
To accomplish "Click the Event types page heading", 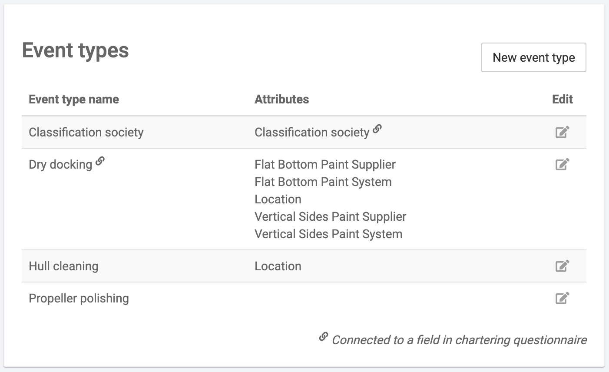I will (x=76, y=50).
